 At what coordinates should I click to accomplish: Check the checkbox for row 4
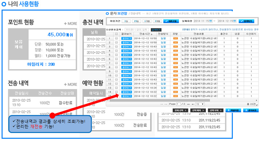[x=116, y=51]
